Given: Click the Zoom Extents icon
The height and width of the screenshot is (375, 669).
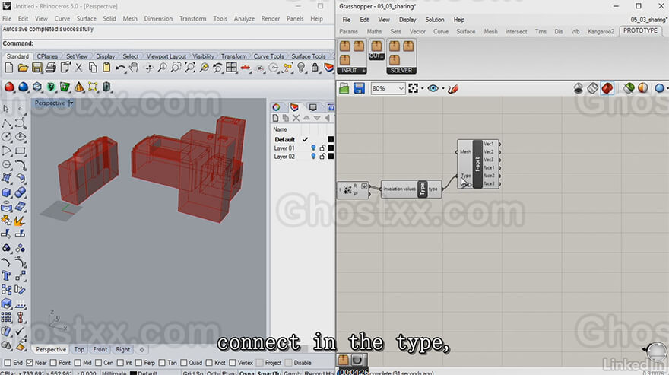Looking at the screenshot, I should [x=190, y=68].
